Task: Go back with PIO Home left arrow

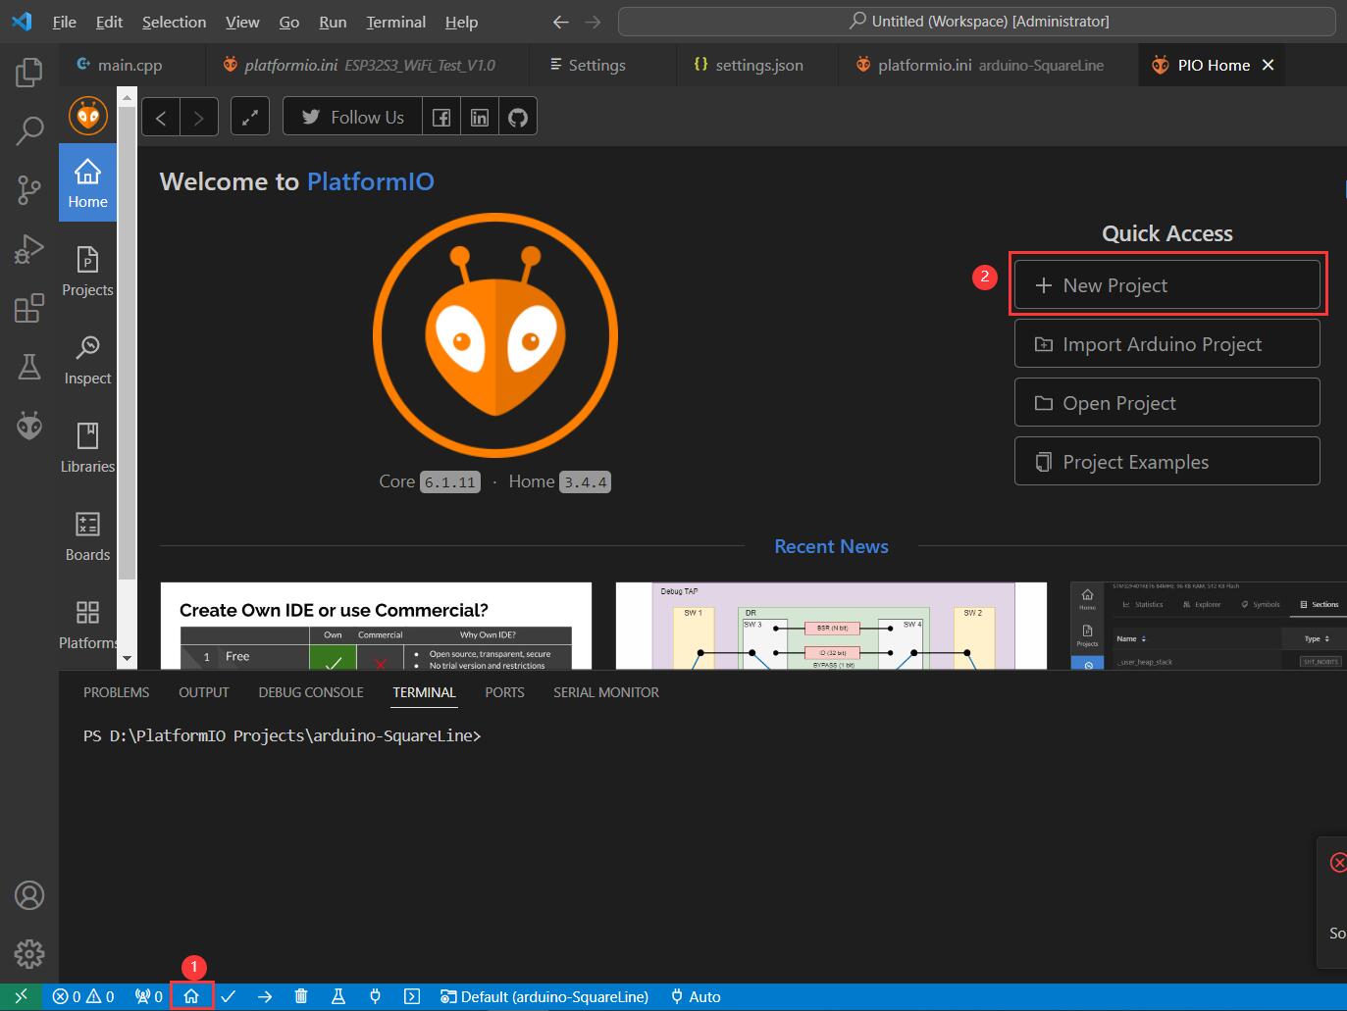Action: pyautogui.click(x=161, y=117)
